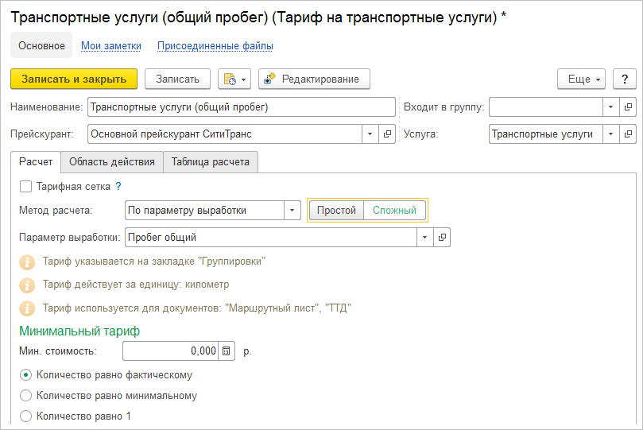Click the Тарифная сетка hint question mark
This screenshot has height=430, width=643.
[x=118, y=187]
